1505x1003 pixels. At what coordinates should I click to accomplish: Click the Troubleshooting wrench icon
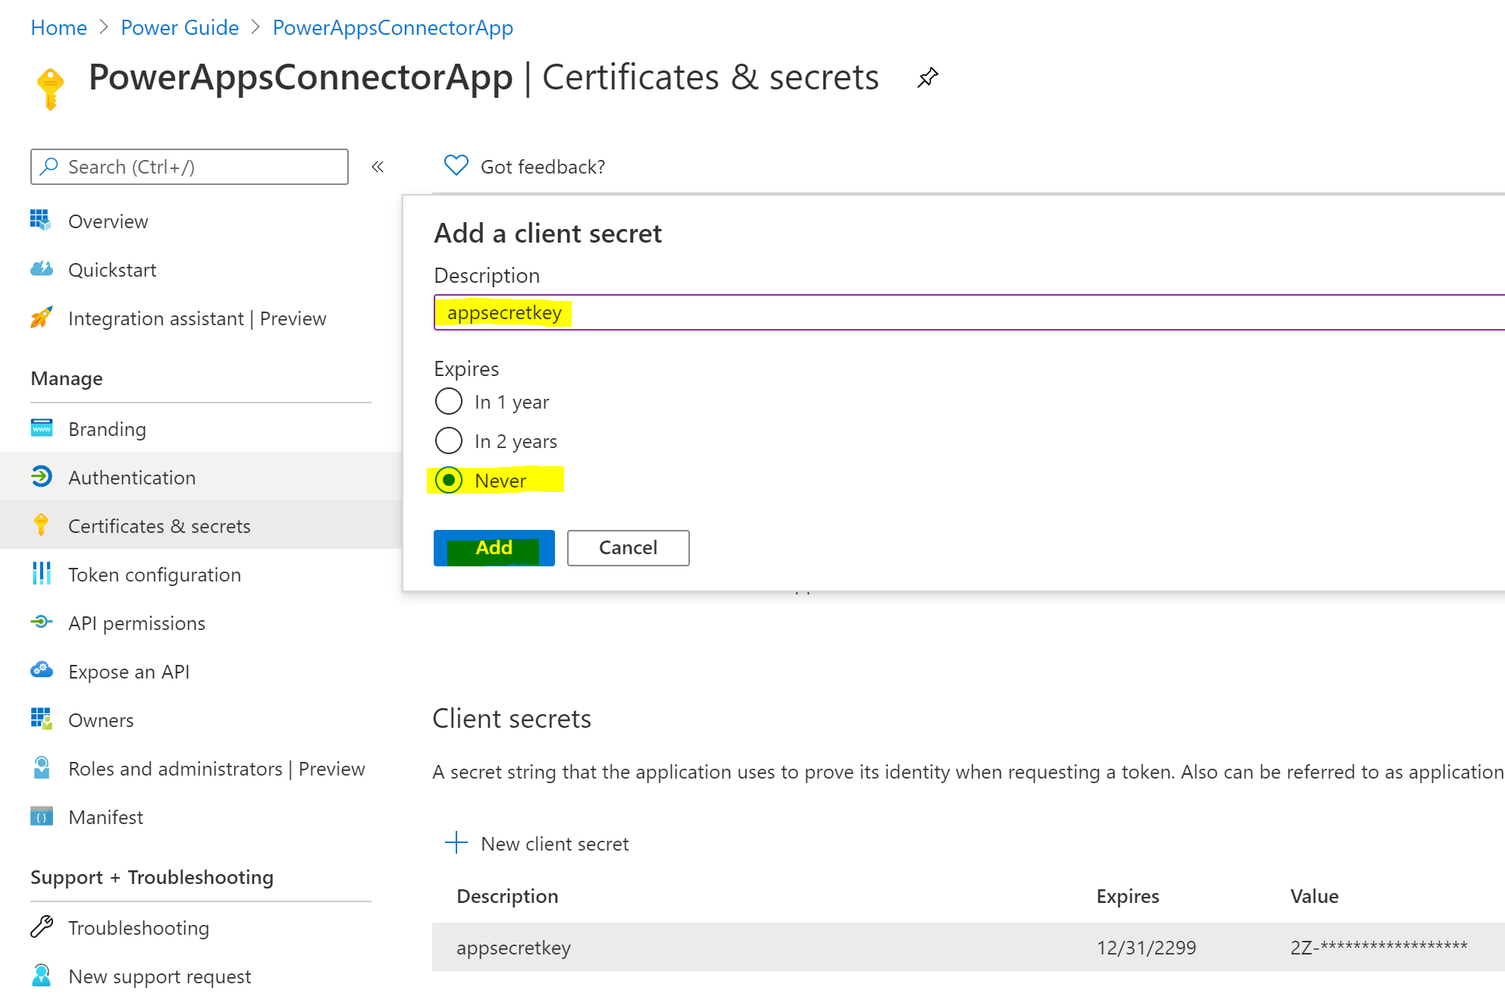pyautogui.click(x=42, y=926)
